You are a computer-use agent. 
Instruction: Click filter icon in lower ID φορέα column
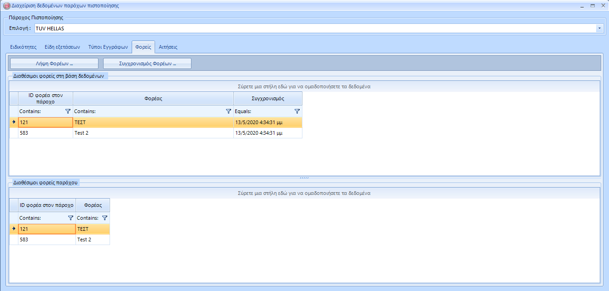point(70,218)
